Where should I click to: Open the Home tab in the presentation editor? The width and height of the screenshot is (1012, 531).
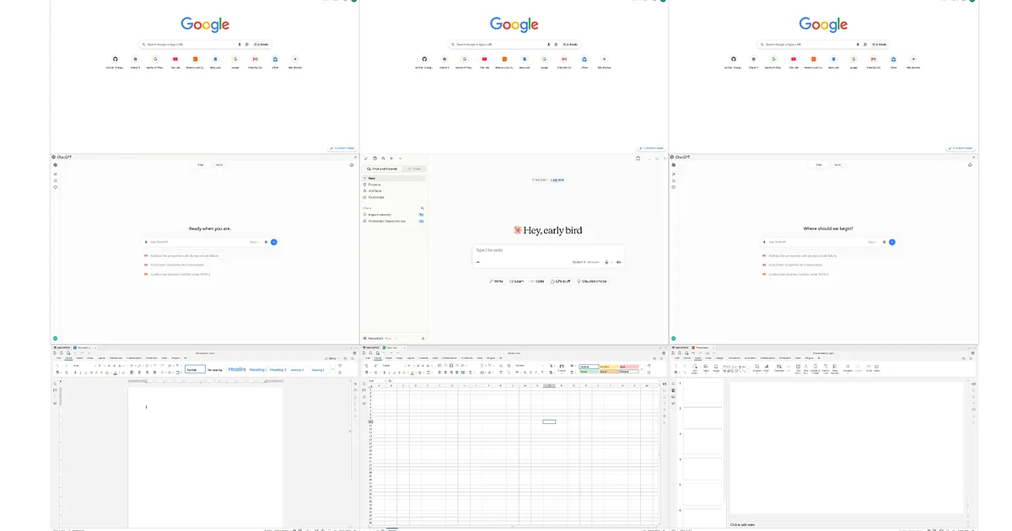point(686,358)
